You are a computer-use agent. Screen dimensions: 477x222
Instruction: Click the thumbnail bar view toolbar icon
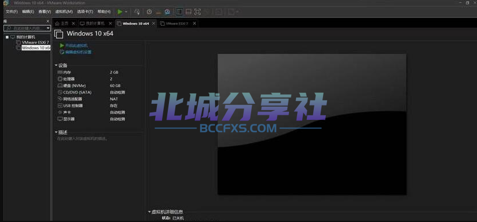click(x=189, y=12)
